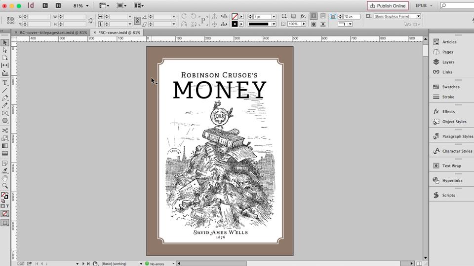Open the Scripts panel
Screen dimensions: 474x266
coord(448,195)
